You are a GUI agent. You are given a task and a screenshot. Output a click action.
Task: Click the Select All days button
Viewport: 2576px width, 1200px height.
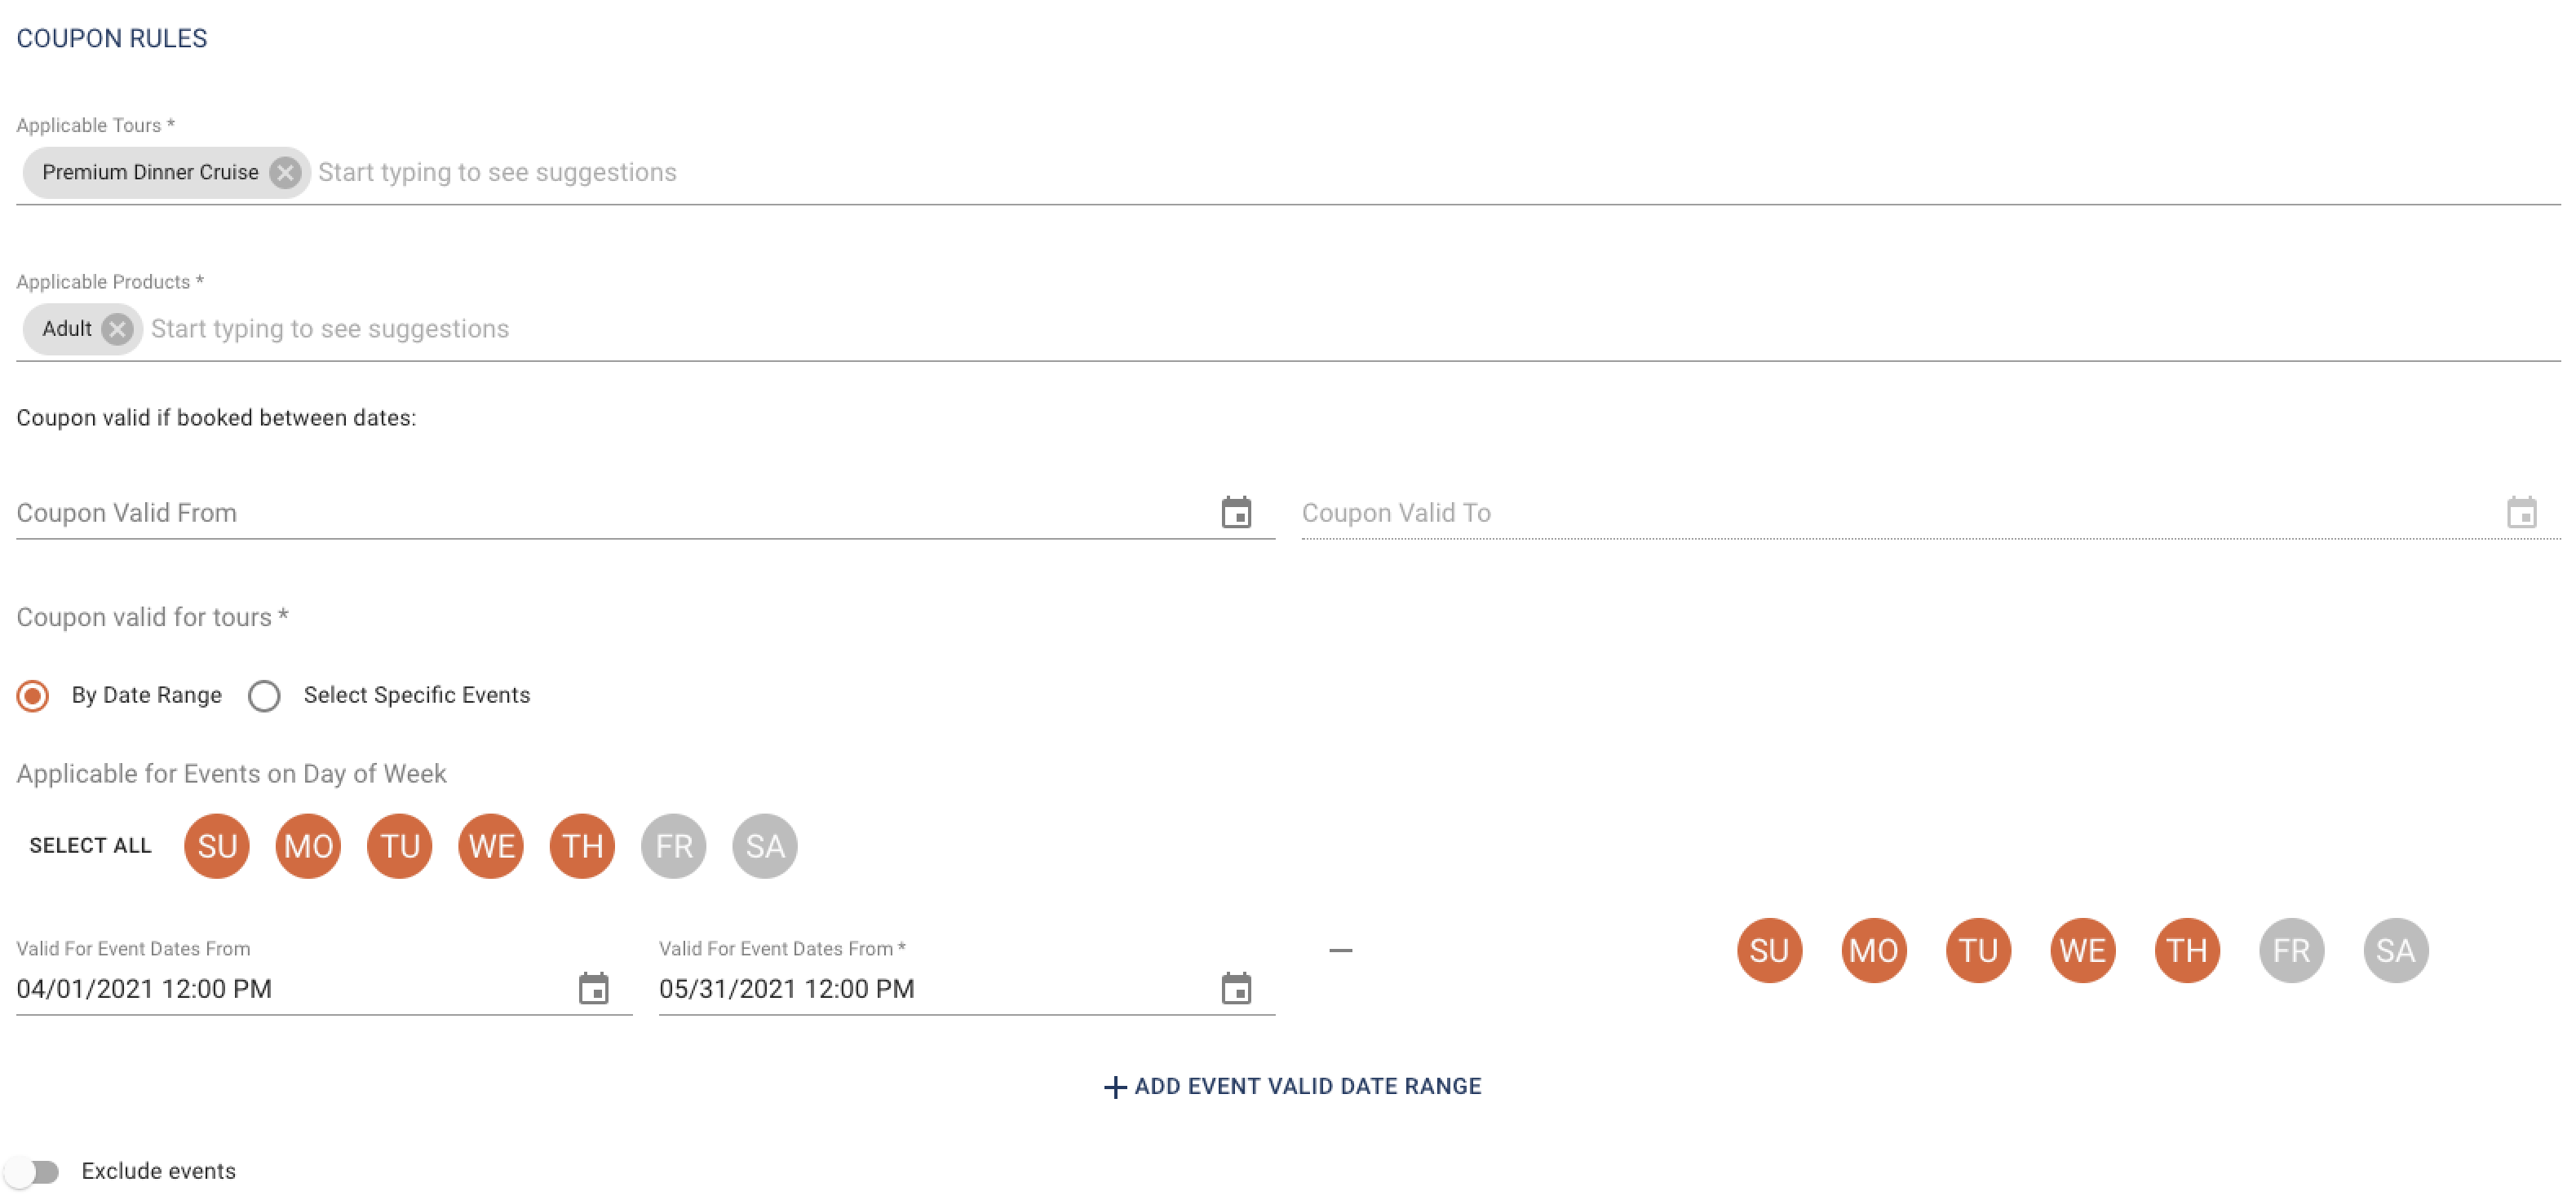tap(90, 846)
